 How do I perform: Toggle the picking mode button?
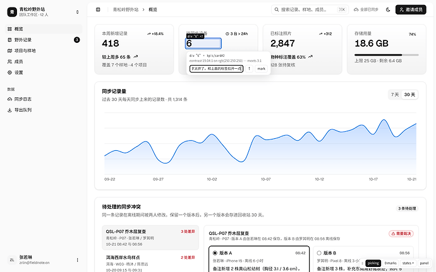(x=373, y=263)
